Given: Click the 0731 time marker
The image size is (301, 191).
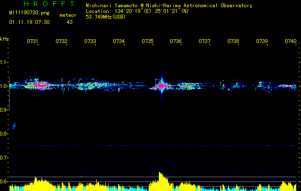Looking at the screenshot, I should click(x=32, y=41).
